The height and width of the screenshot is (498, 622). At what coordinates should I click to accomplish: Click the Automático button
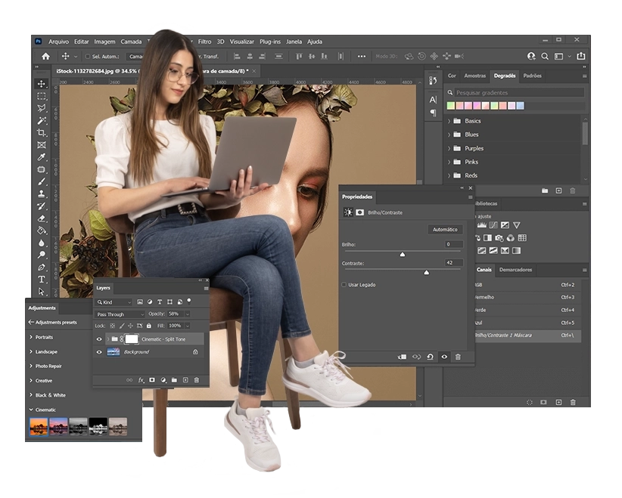click(445, 230)
